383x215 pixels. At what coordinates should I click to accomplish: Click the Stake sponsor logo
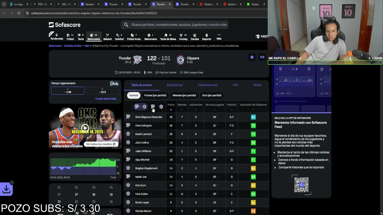[114, 84]
